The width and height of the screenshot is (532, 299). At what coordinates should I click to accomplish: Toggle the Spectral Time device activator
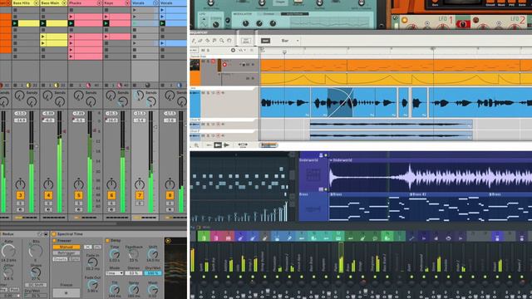(x=53, y=234)
